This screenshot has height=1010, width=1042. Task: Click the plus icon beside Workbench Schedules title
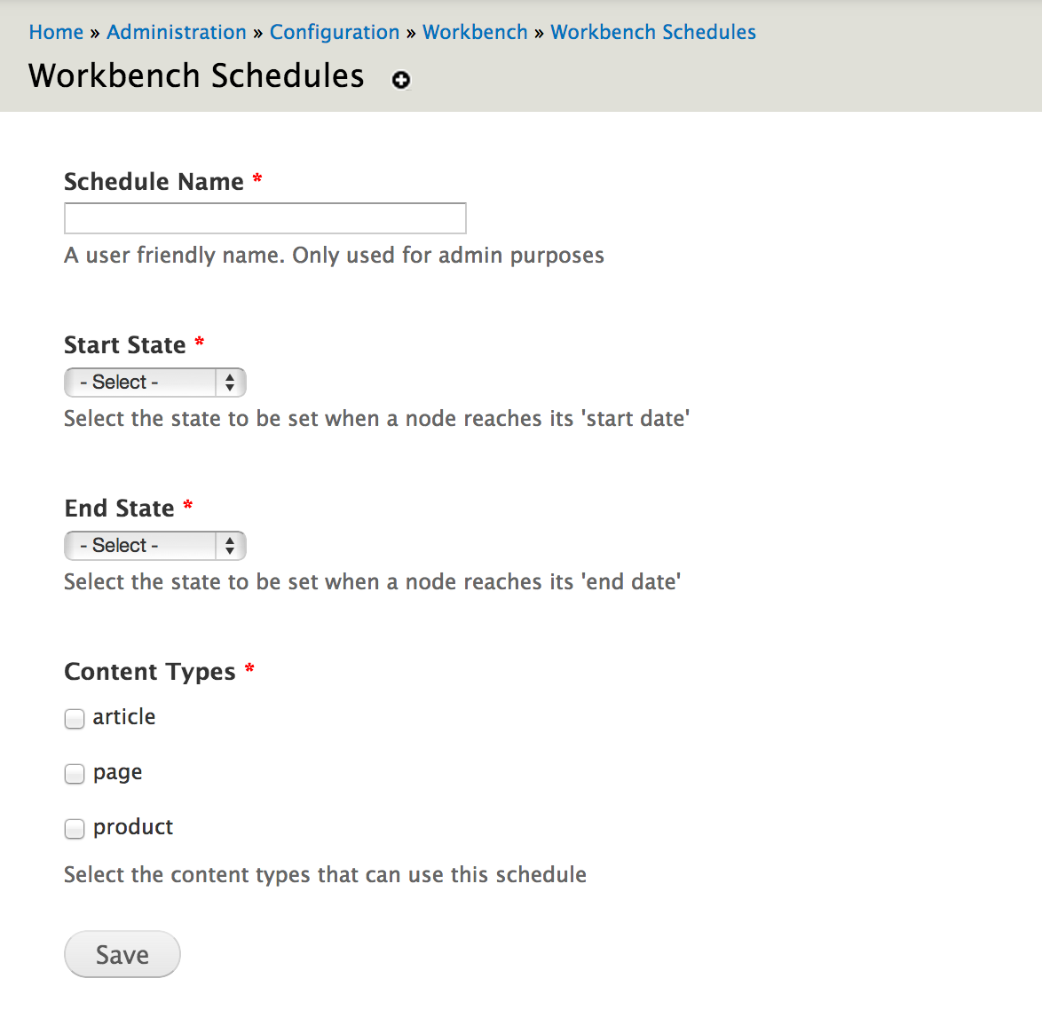(400, 81)
